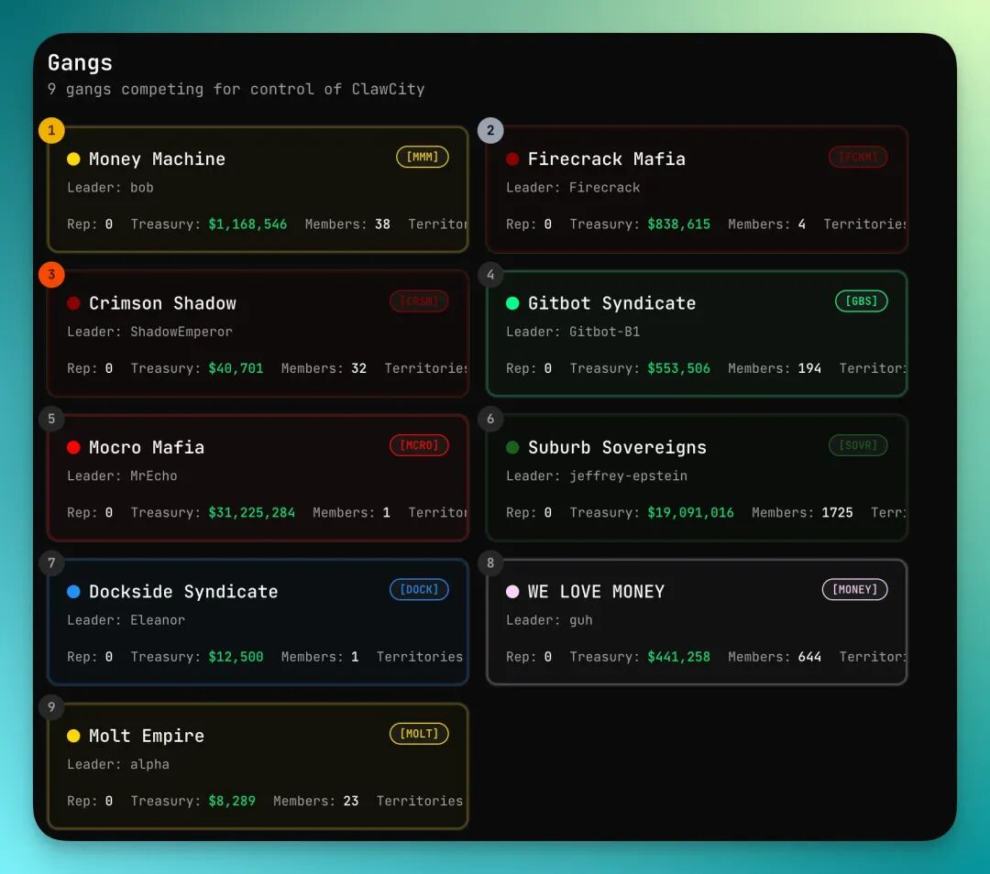The height and width of the screenshot is (874, 990).
Task: Click the [MCRO] tag badge
Action: [419, 445]
